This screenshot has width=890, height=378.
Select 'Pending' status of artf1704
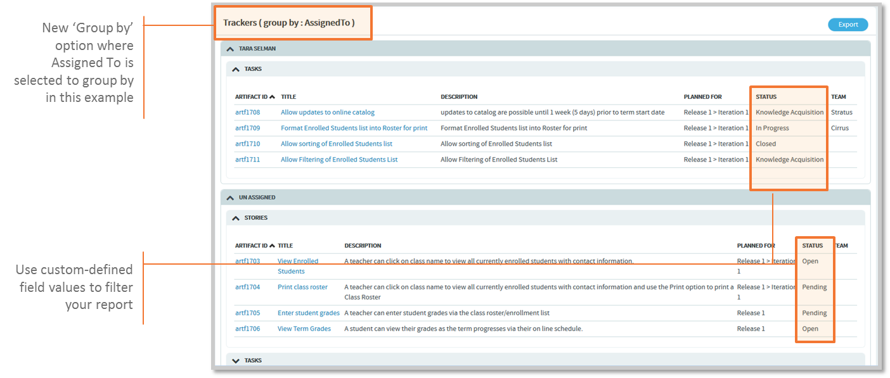(x=814, y=287)
